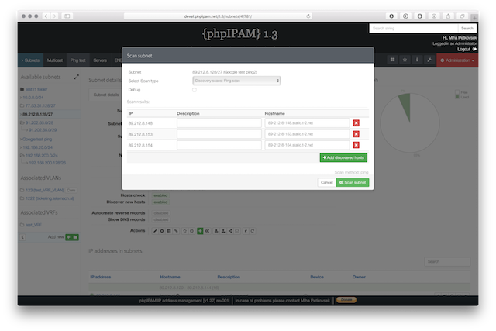
Task: Cancel the Scan subnet dialog
Action: point(326,182)
